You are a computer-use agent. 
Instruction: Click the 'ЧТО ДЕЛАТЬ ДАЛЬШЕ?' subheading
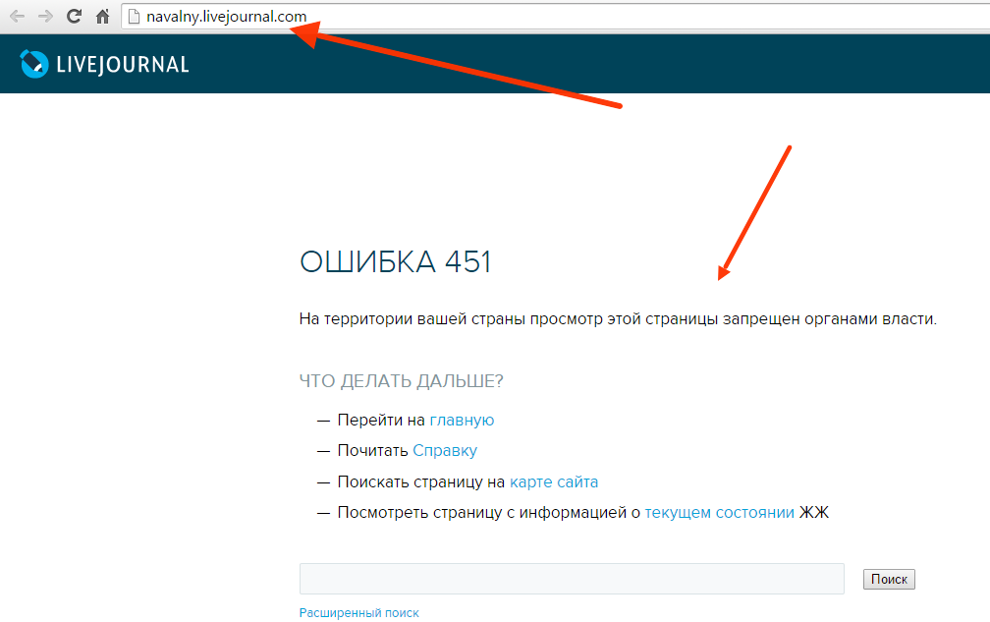point(401,381)
